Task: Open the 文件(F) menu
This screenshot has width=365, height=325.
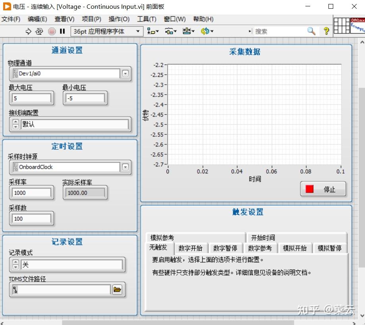Action: 11,19
